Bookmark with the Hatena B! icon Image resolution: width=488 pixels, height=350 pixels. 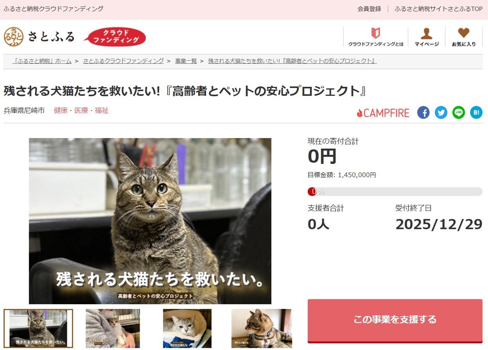pyautogui.click(x=476, y=113)
